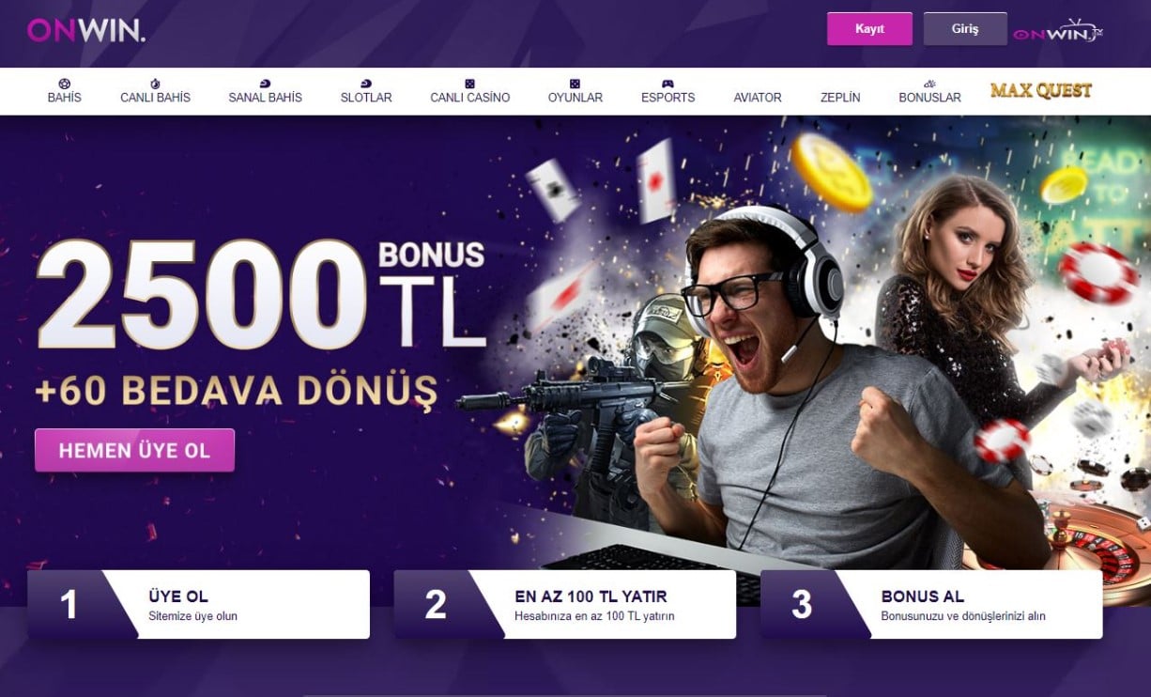Viewport: 1151px width, 697px height.
Task: Open the ZEPLİN menu item
Action: (840, 97)
